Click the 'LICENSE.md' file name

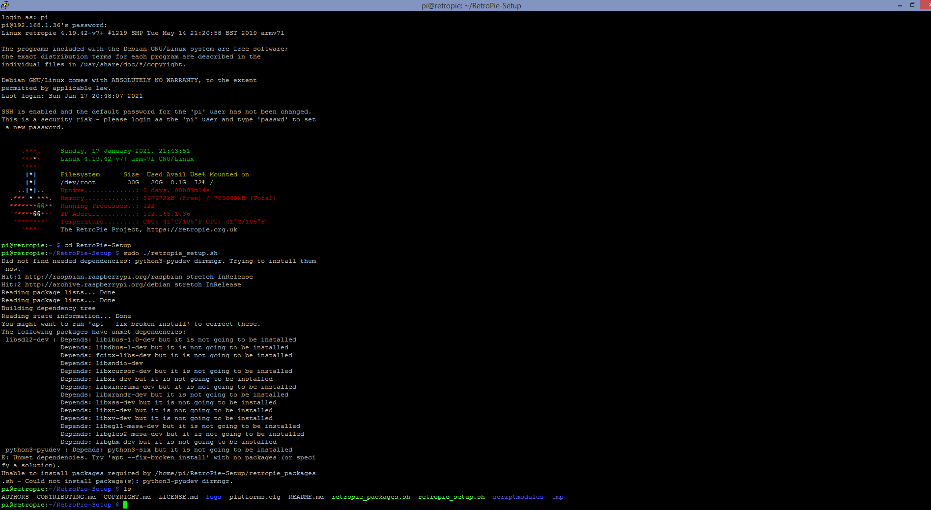point(178,497)
